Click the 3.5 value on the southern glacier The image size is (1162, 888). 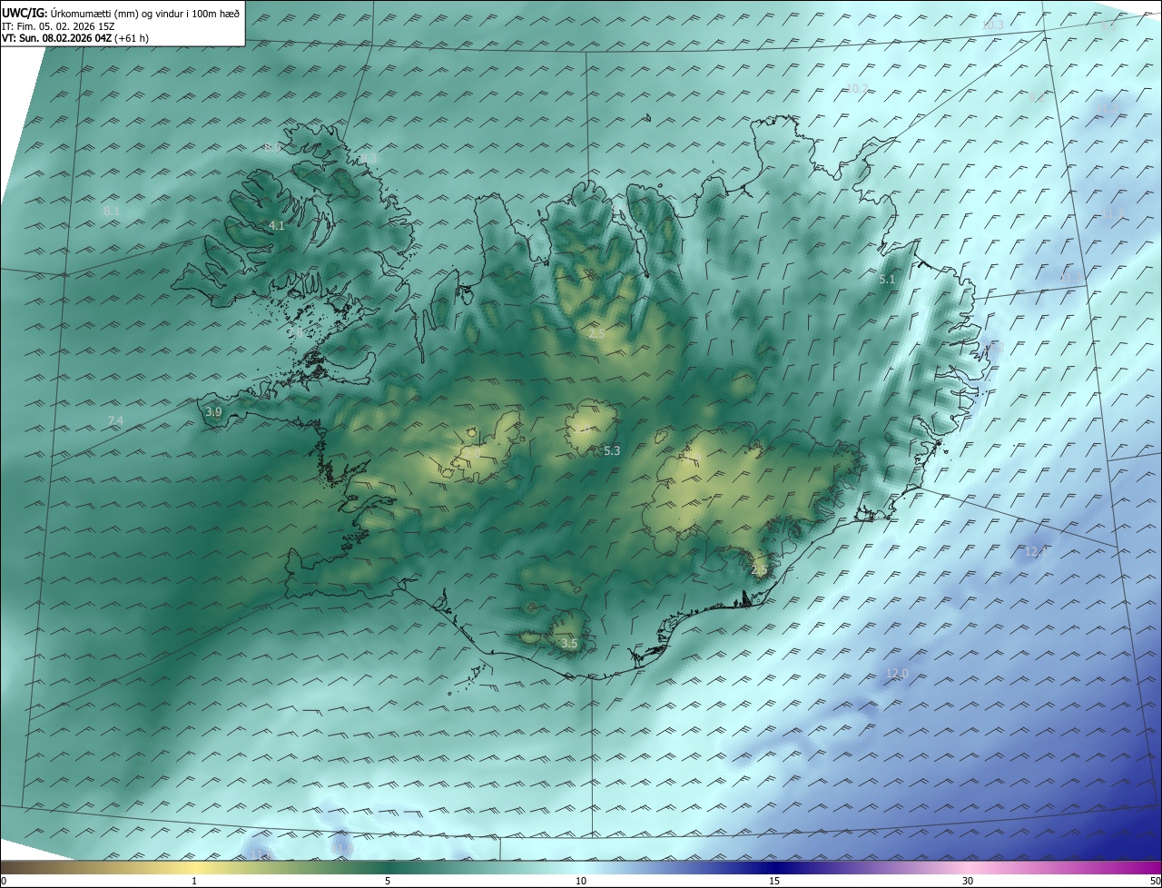569,643
